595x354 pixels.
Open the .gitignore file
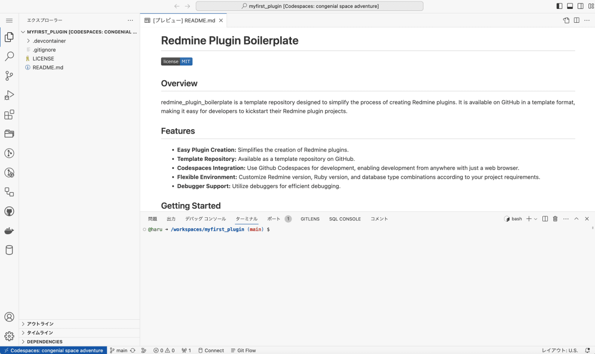44,50
